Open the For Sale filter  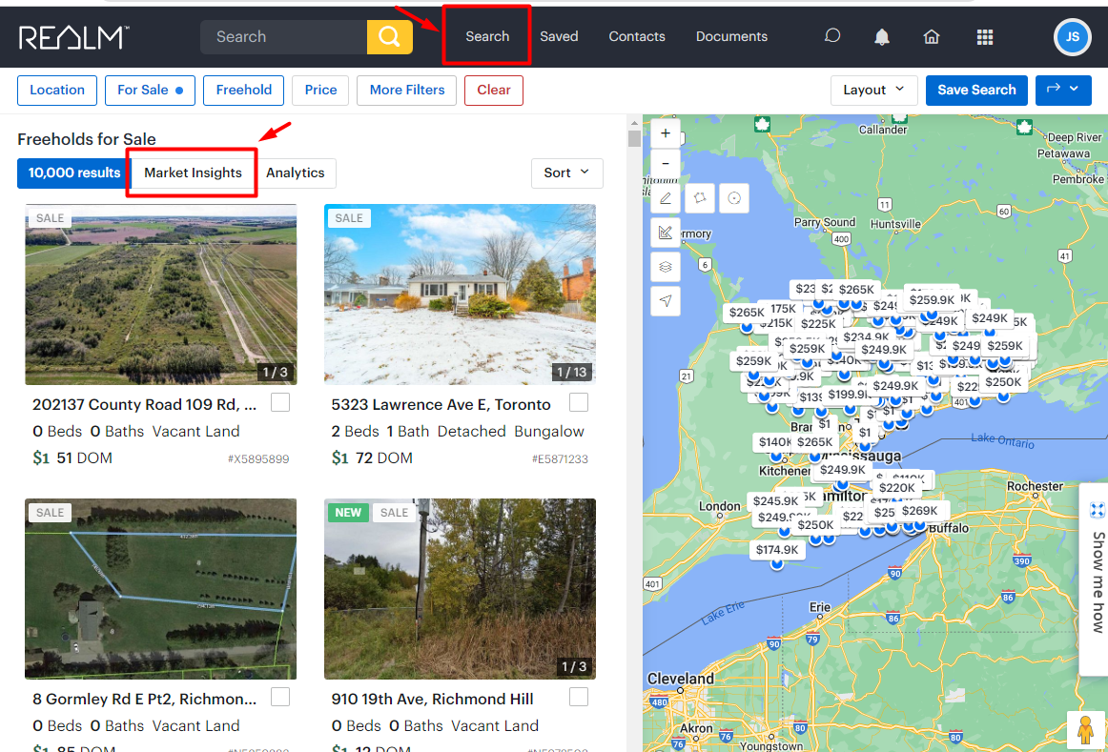tap(150, 91)
